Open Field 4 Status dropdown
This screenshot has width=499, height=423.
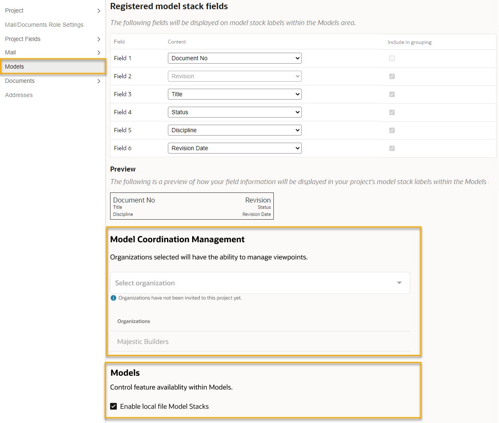point(234,112)
